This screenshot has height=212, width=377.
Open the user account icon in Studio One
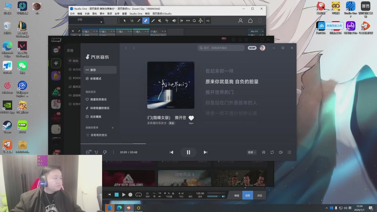click(240, 21)
